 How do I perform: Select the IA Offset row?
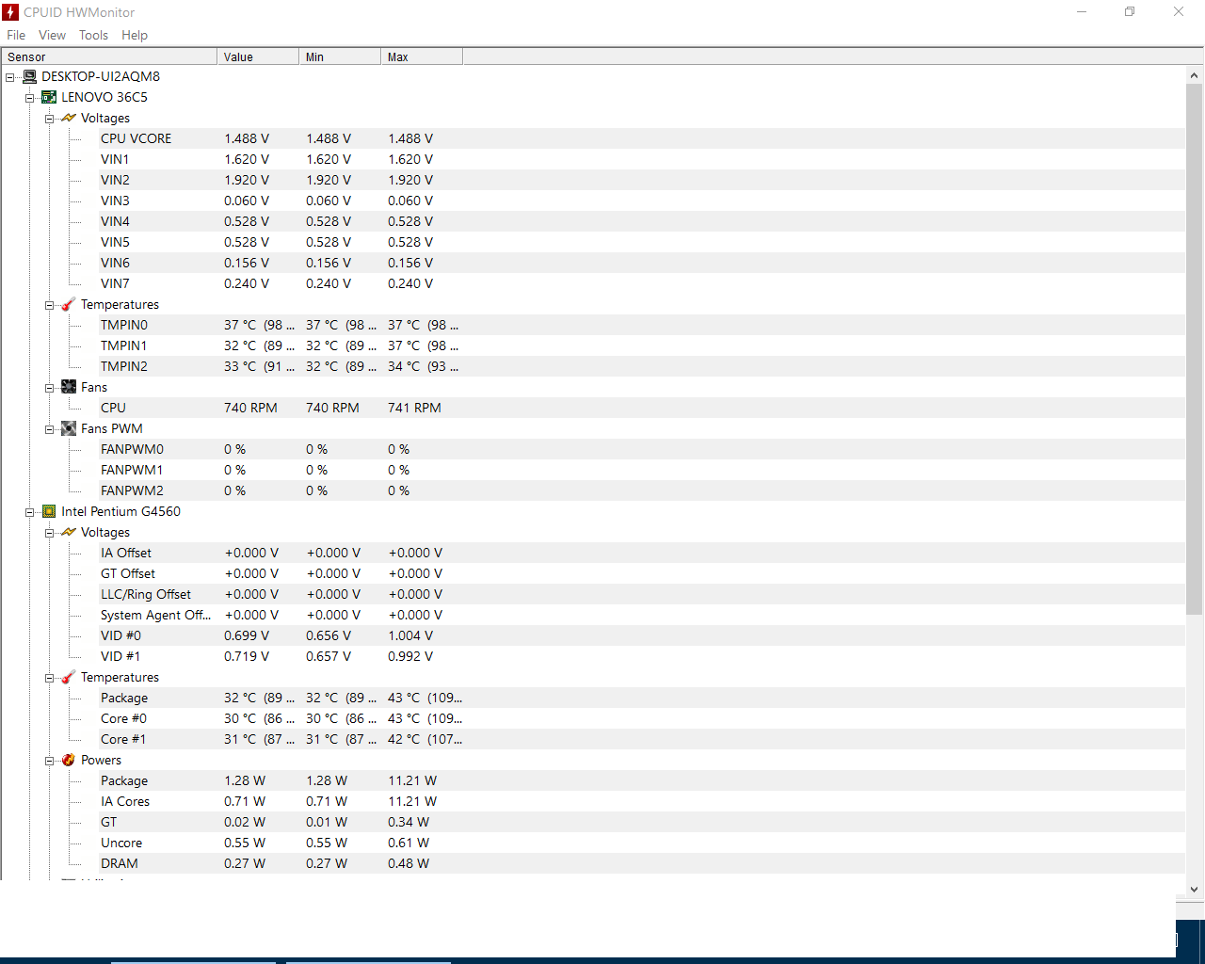[x=640, y=553]
